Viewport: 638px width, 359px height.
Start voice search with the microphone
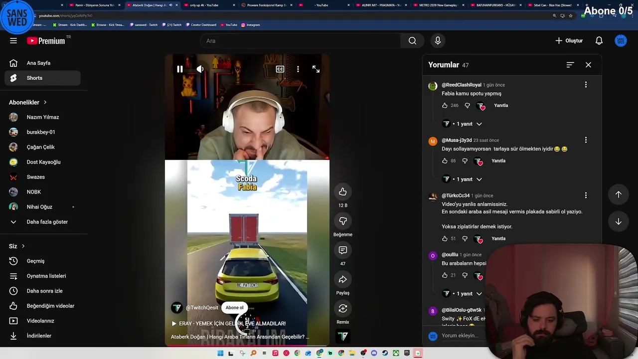pyautogui.click(x=438, y=41)
